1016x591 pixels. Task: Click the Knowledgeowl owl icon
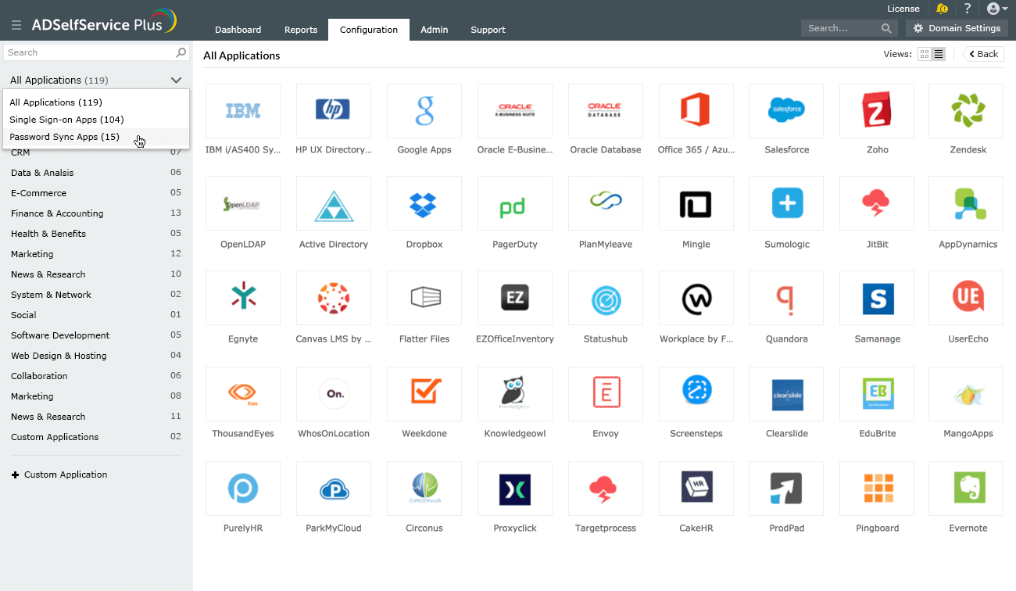point(515,393)
